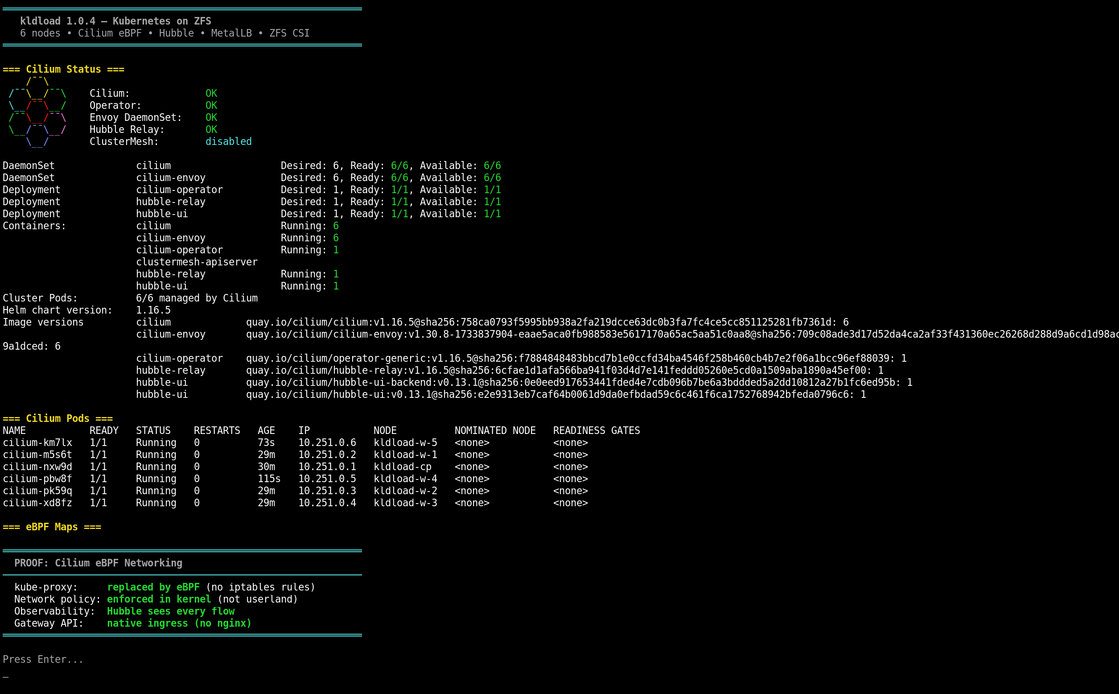This screenshot has width=1119, height=694.
Task: Click the "Network policy:" label
Action: [x=58, y=599]
